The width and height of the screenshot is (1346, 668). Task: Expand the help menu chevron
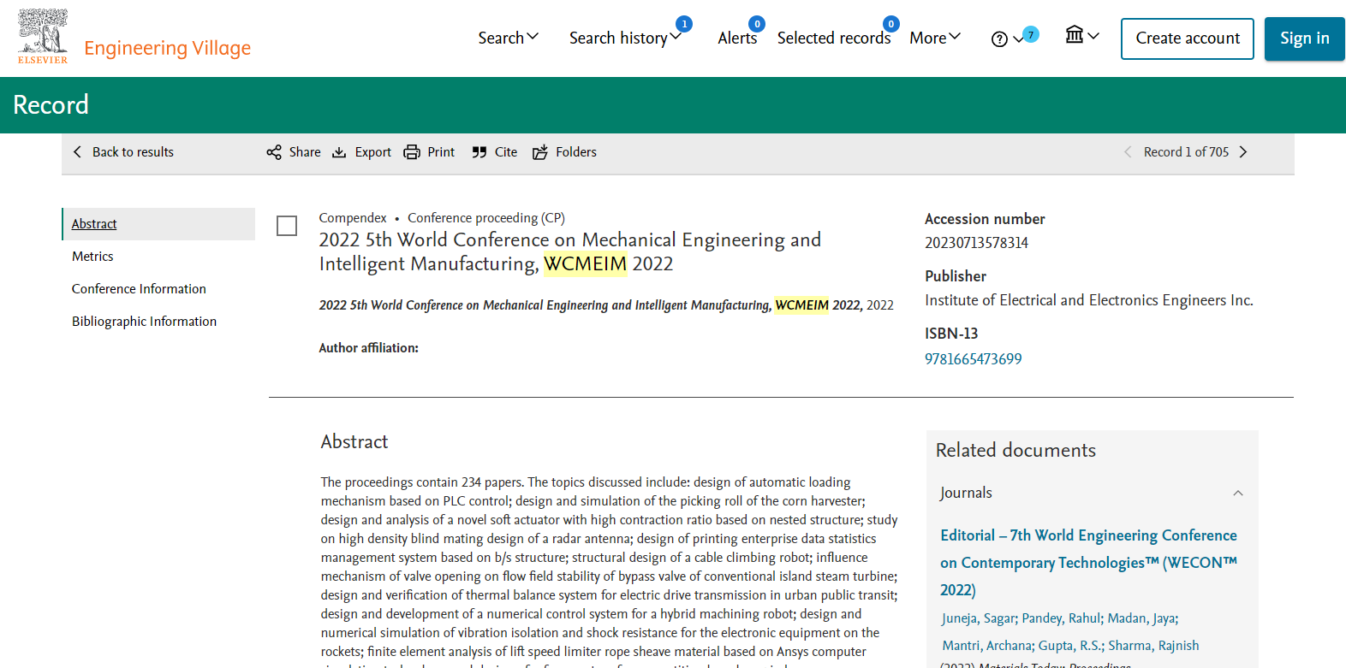click(x=1017, y=39)
